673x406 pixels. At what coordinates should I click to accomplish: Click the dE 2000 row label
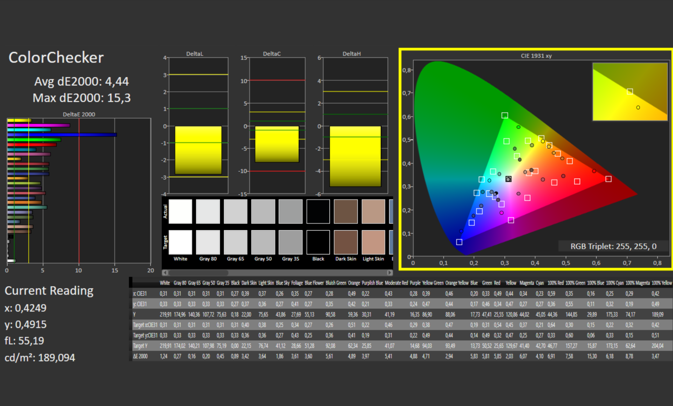140,356
